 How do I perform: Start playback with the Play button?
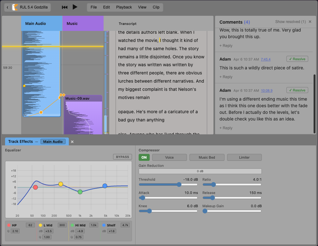point(75,7)
